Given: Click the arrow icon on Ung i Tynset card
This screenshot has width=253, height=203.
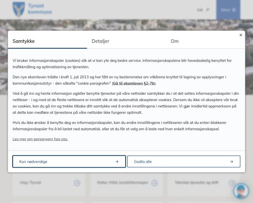Looking at the screenshot, I should coord(77,183).
